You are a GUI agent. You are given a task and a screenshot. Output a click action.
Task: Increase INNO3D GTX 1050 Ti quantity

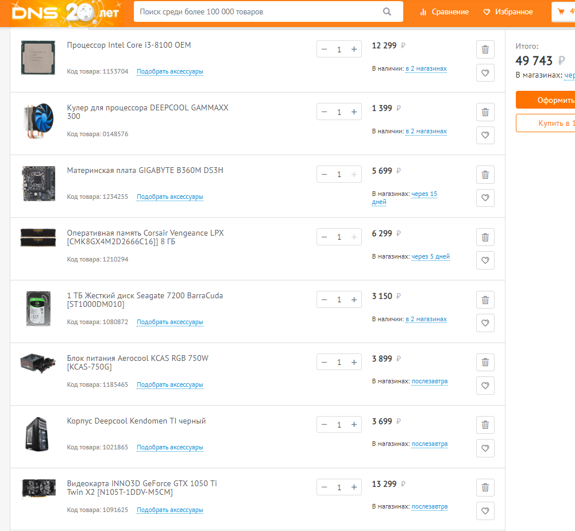[x=354, y=487]
